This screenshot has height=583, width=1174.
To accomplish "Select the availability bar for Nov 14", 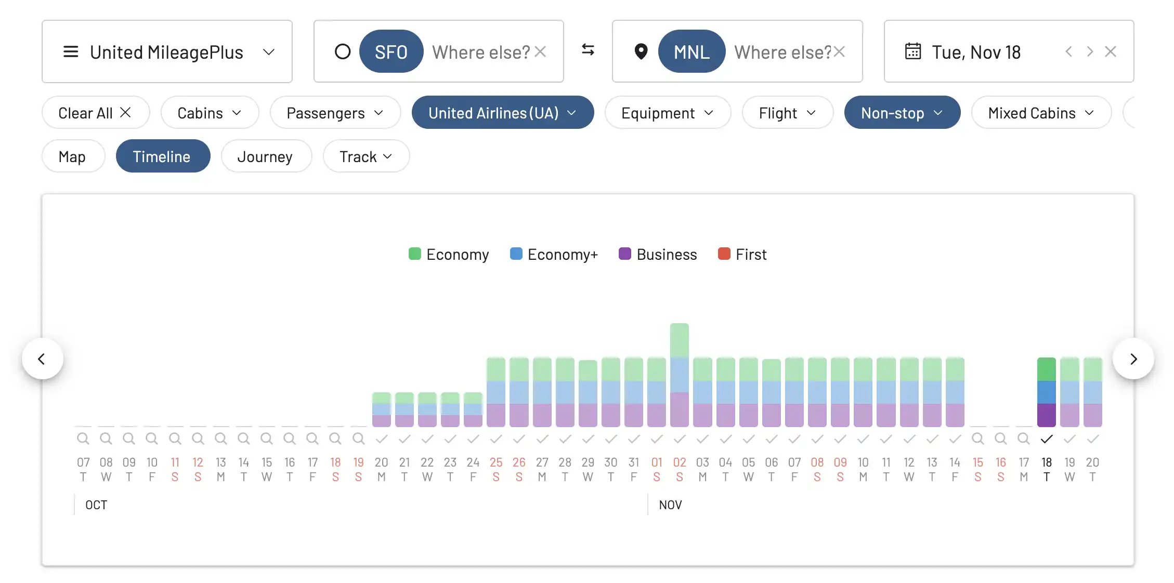I will click(955, 392).
